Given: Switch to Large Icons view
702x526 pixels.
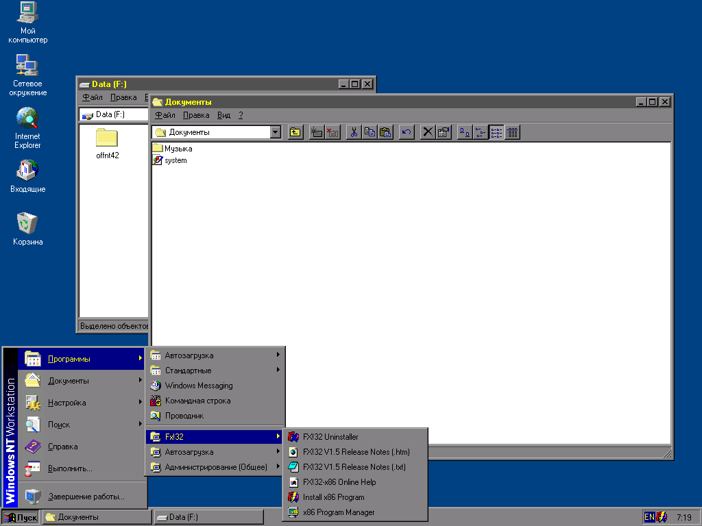Looking at the screenshot, I should pos(465,132).
